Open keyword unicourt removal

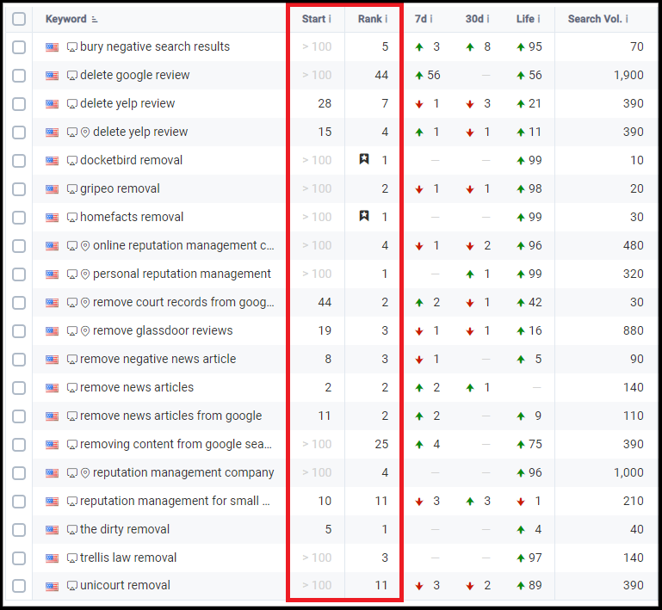(x=125, y=586)
